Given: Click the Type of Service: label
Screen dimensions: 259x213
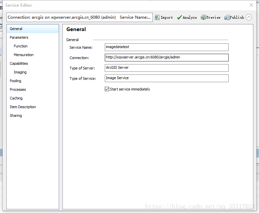Looking at the screenshot, I should [x=82, y=78].
